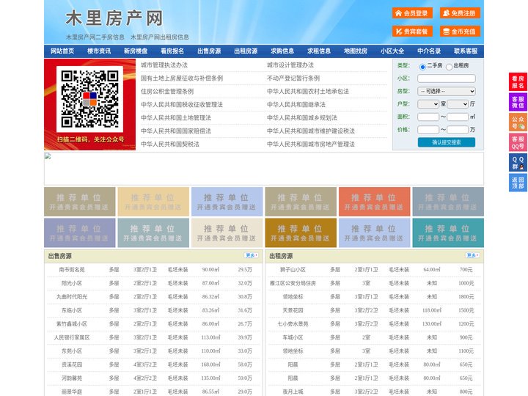Viewport: 528px width, 396px height.
Task: Open the 不动产登记暂行条例 article link
Action: (x=293, y=78)
